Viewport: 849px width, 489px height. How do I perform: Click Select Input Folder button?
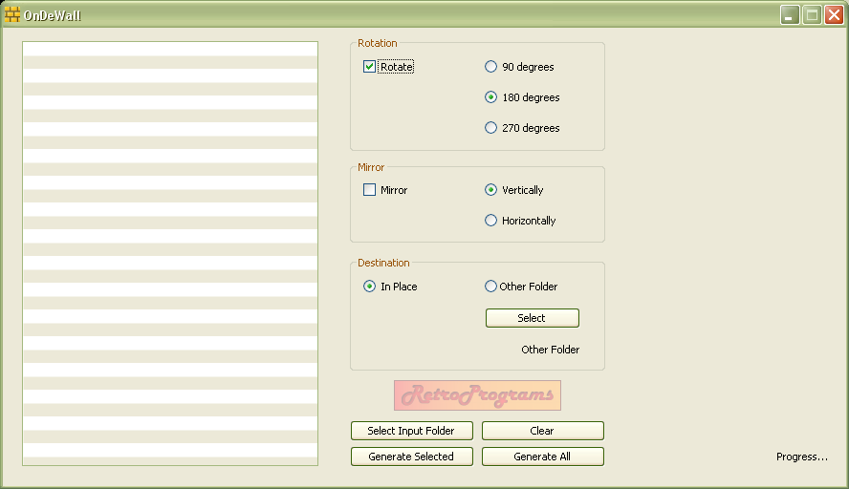411,431
